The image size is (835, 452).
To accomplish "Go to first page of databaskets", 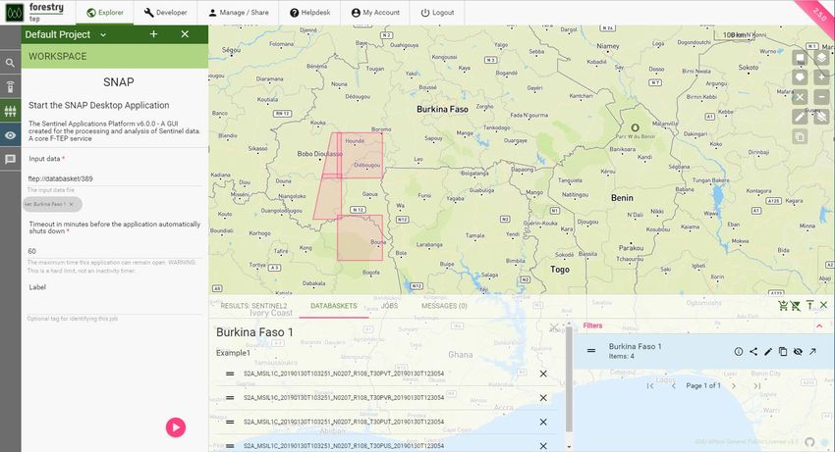I will tap(650, 386).
